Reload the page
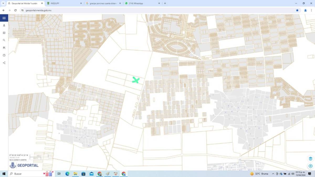This screenshot has width=315, height=177. [x=15, y=10]
